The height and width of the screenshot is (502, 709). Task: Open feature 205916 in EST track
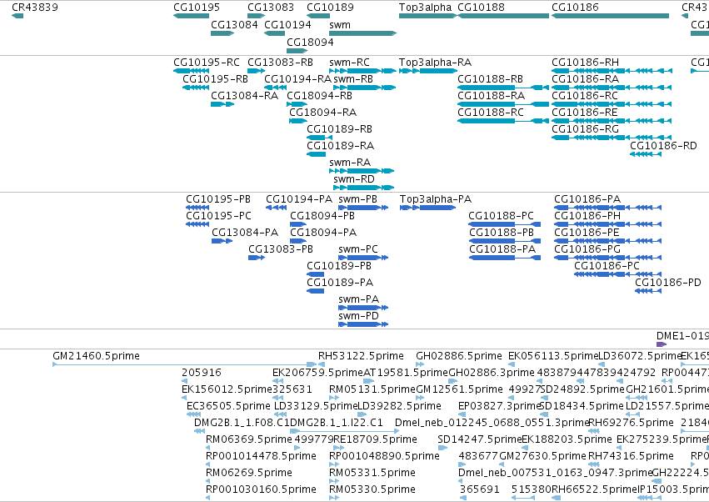pyautogui.click(x=184, y=381)
